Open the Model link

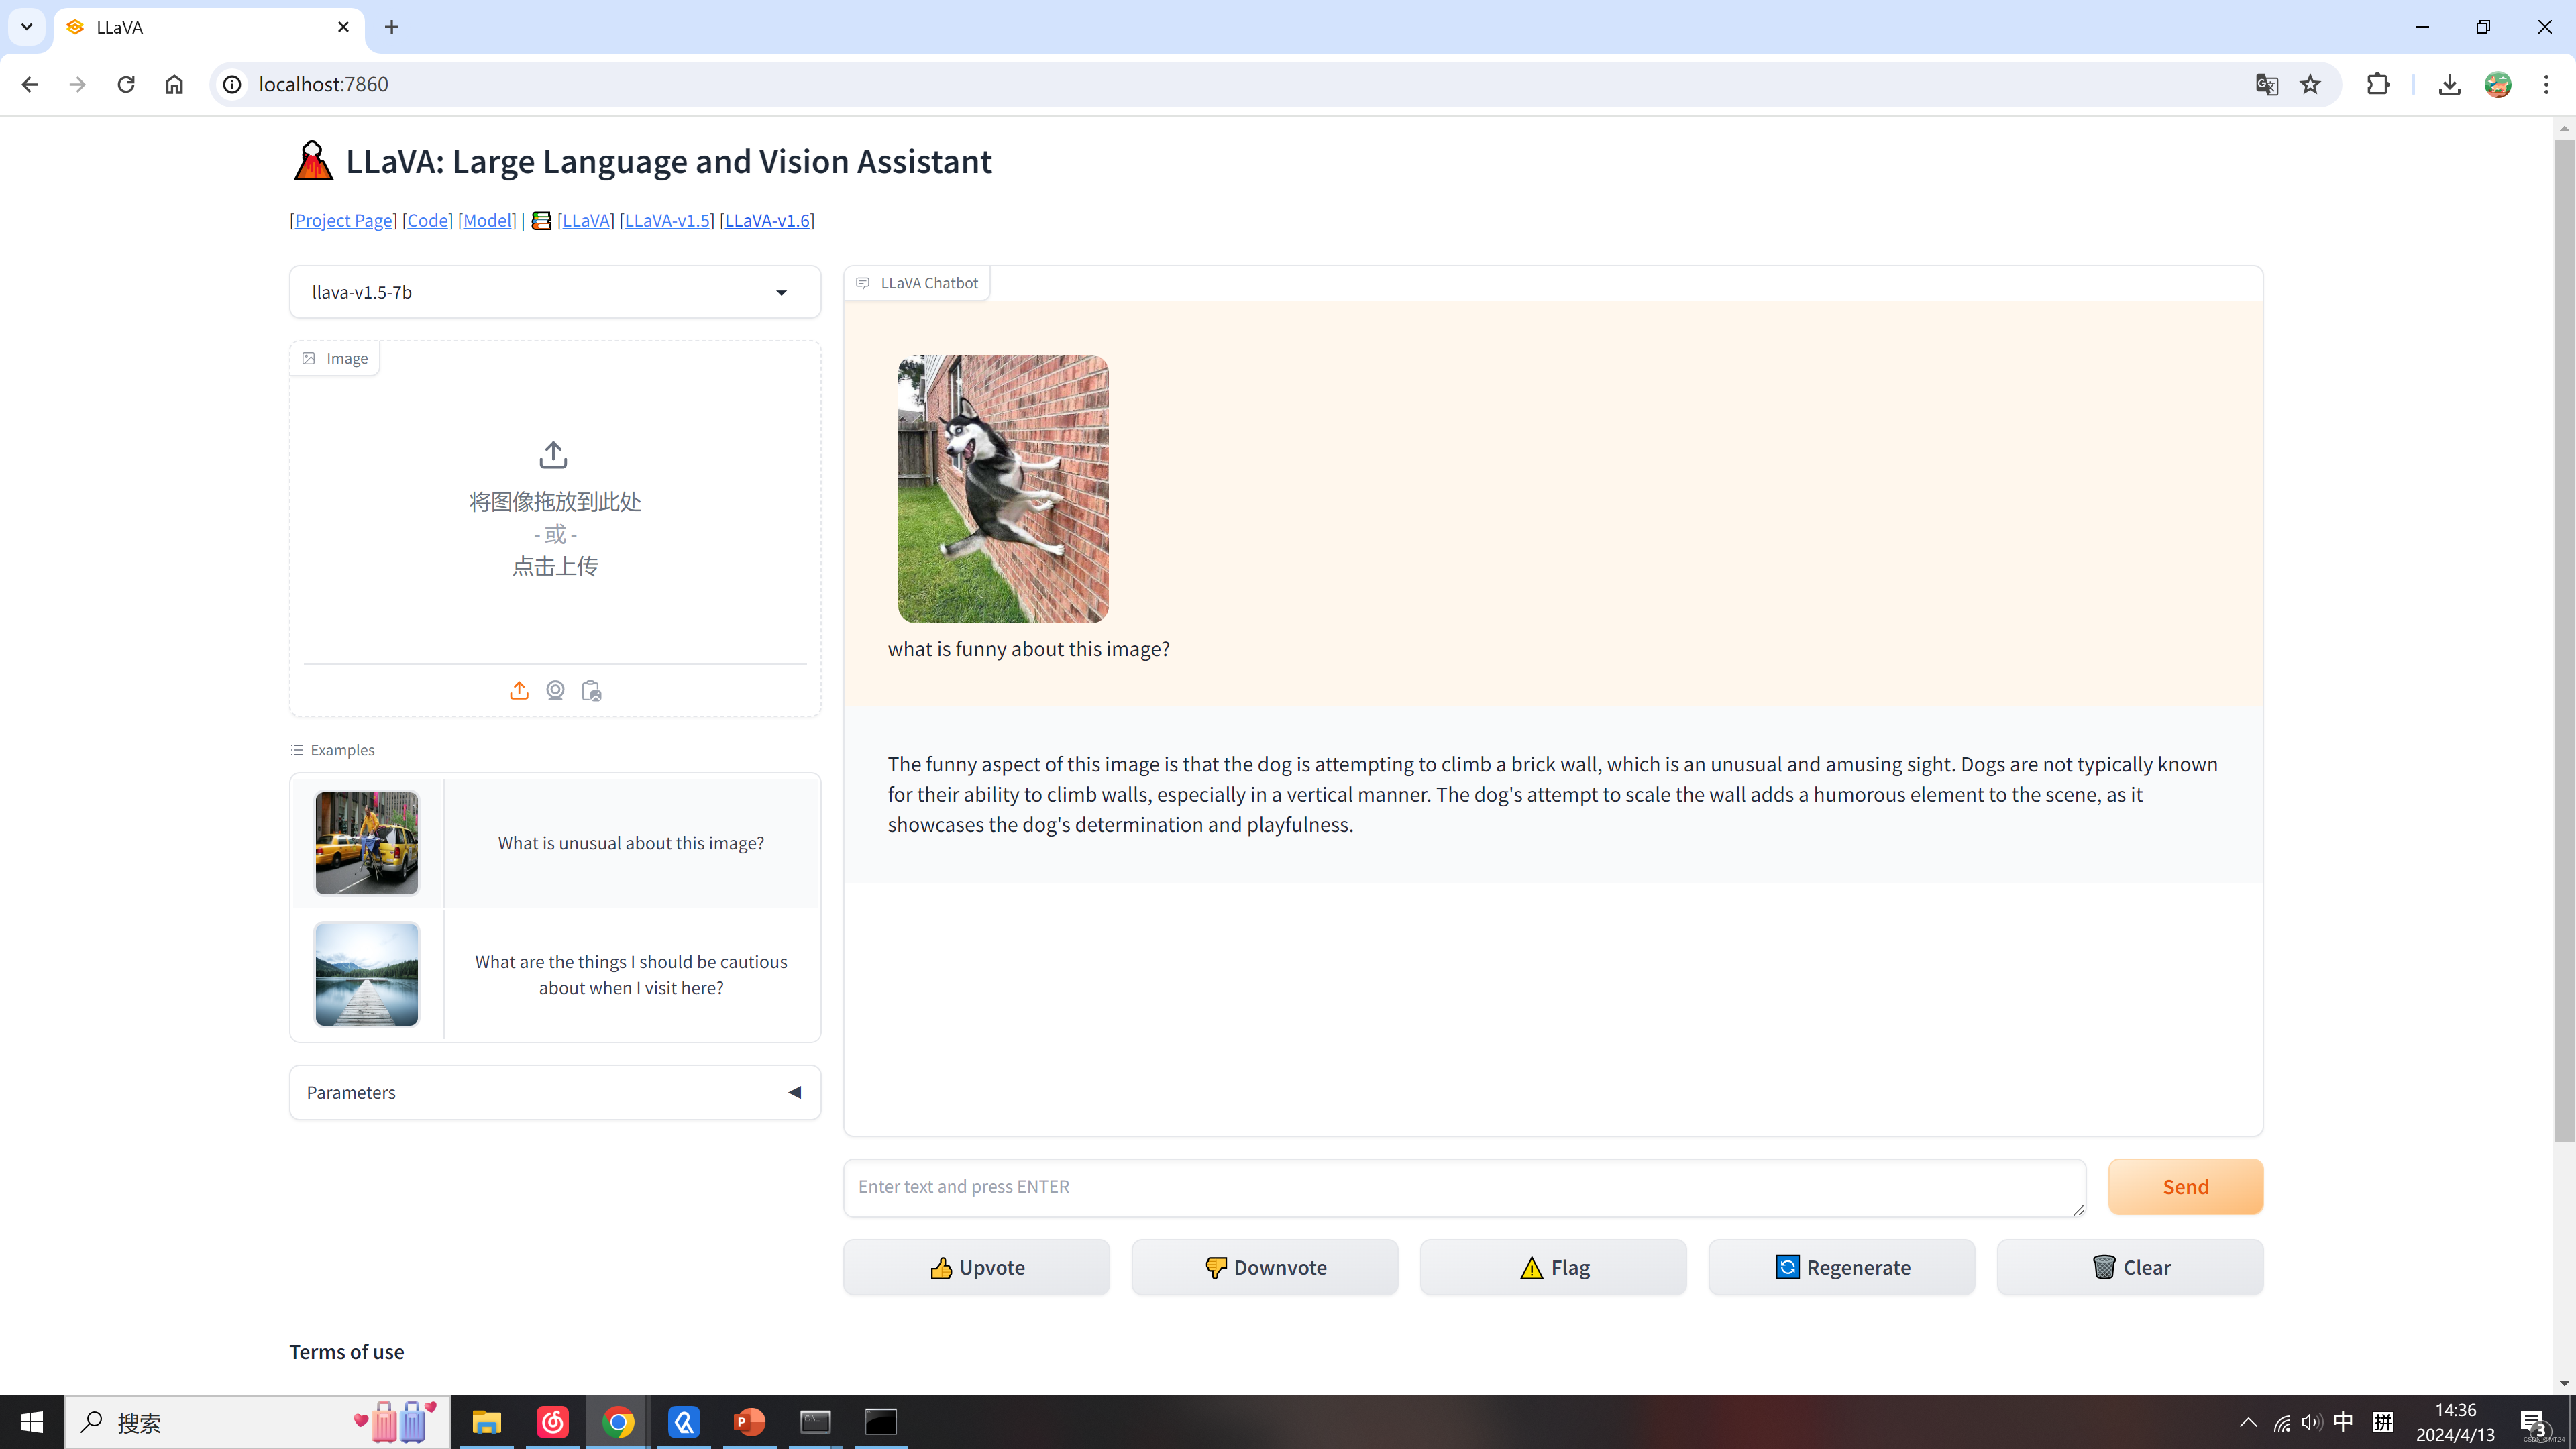pyautogui.click(x=487, y=220)
